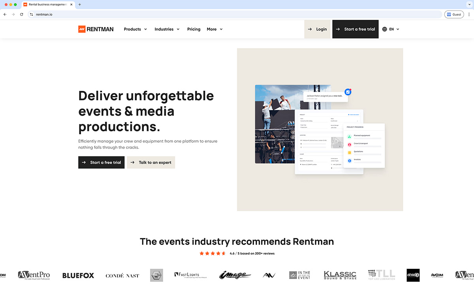Go to the Pricing page
This screenshot has width=474, height=296.
[194, 29]
